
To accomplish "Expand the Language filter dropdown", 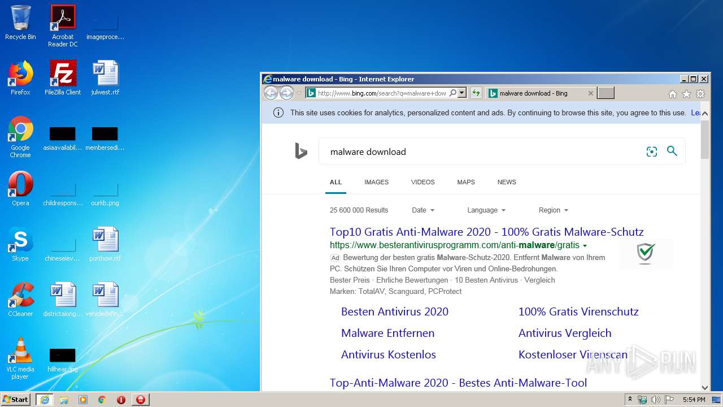I will tap(486, 210).
